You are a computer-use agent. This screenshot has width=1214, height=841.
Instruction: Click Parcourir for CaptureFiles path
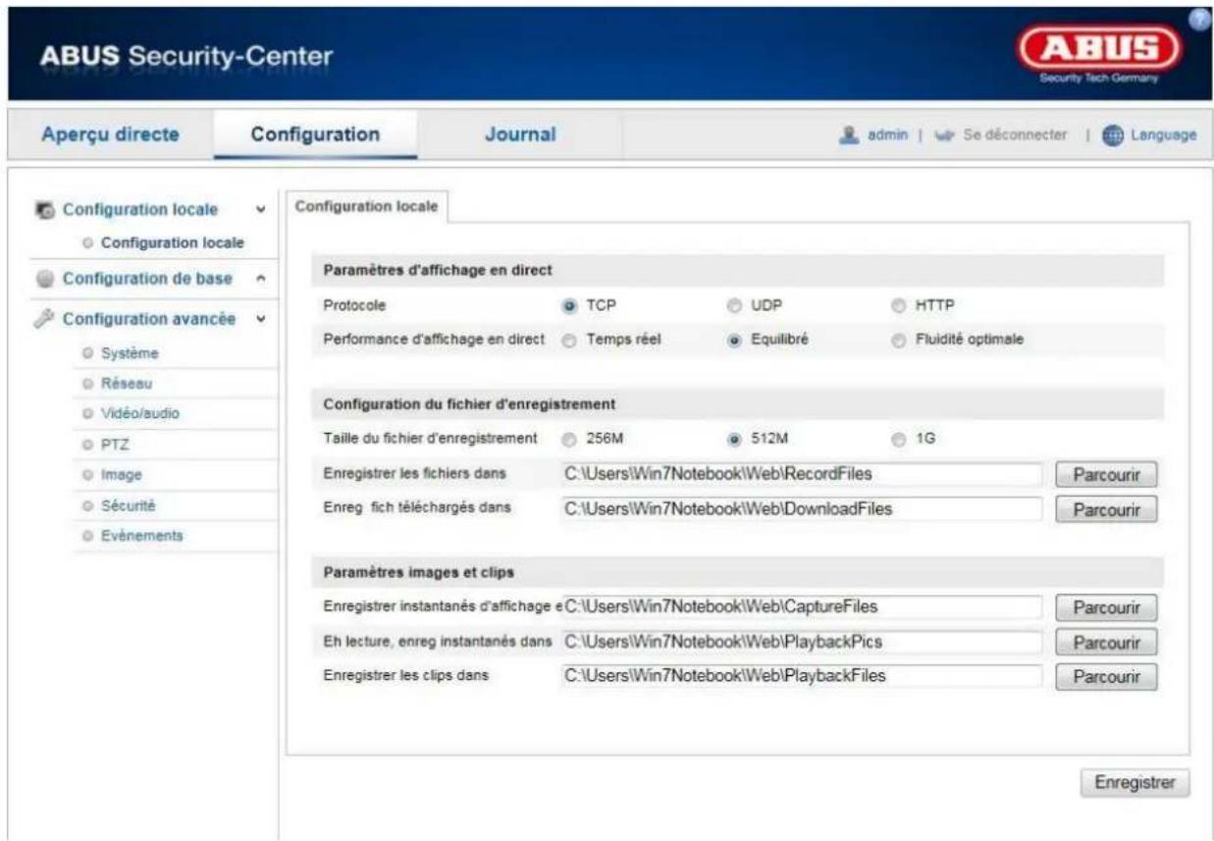click(x=1107, y=607)
